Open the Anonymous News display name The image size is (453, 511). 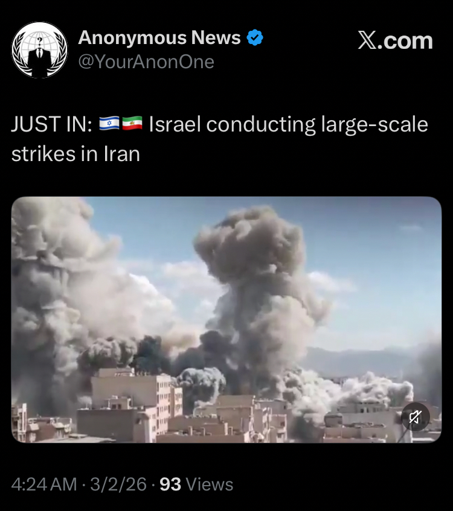pyautogui.click(x=159, y=37)
